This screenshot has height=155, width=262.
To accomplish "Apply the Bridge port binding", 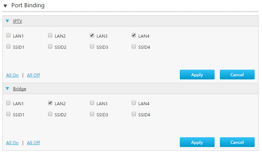I will tap(197, 142).
